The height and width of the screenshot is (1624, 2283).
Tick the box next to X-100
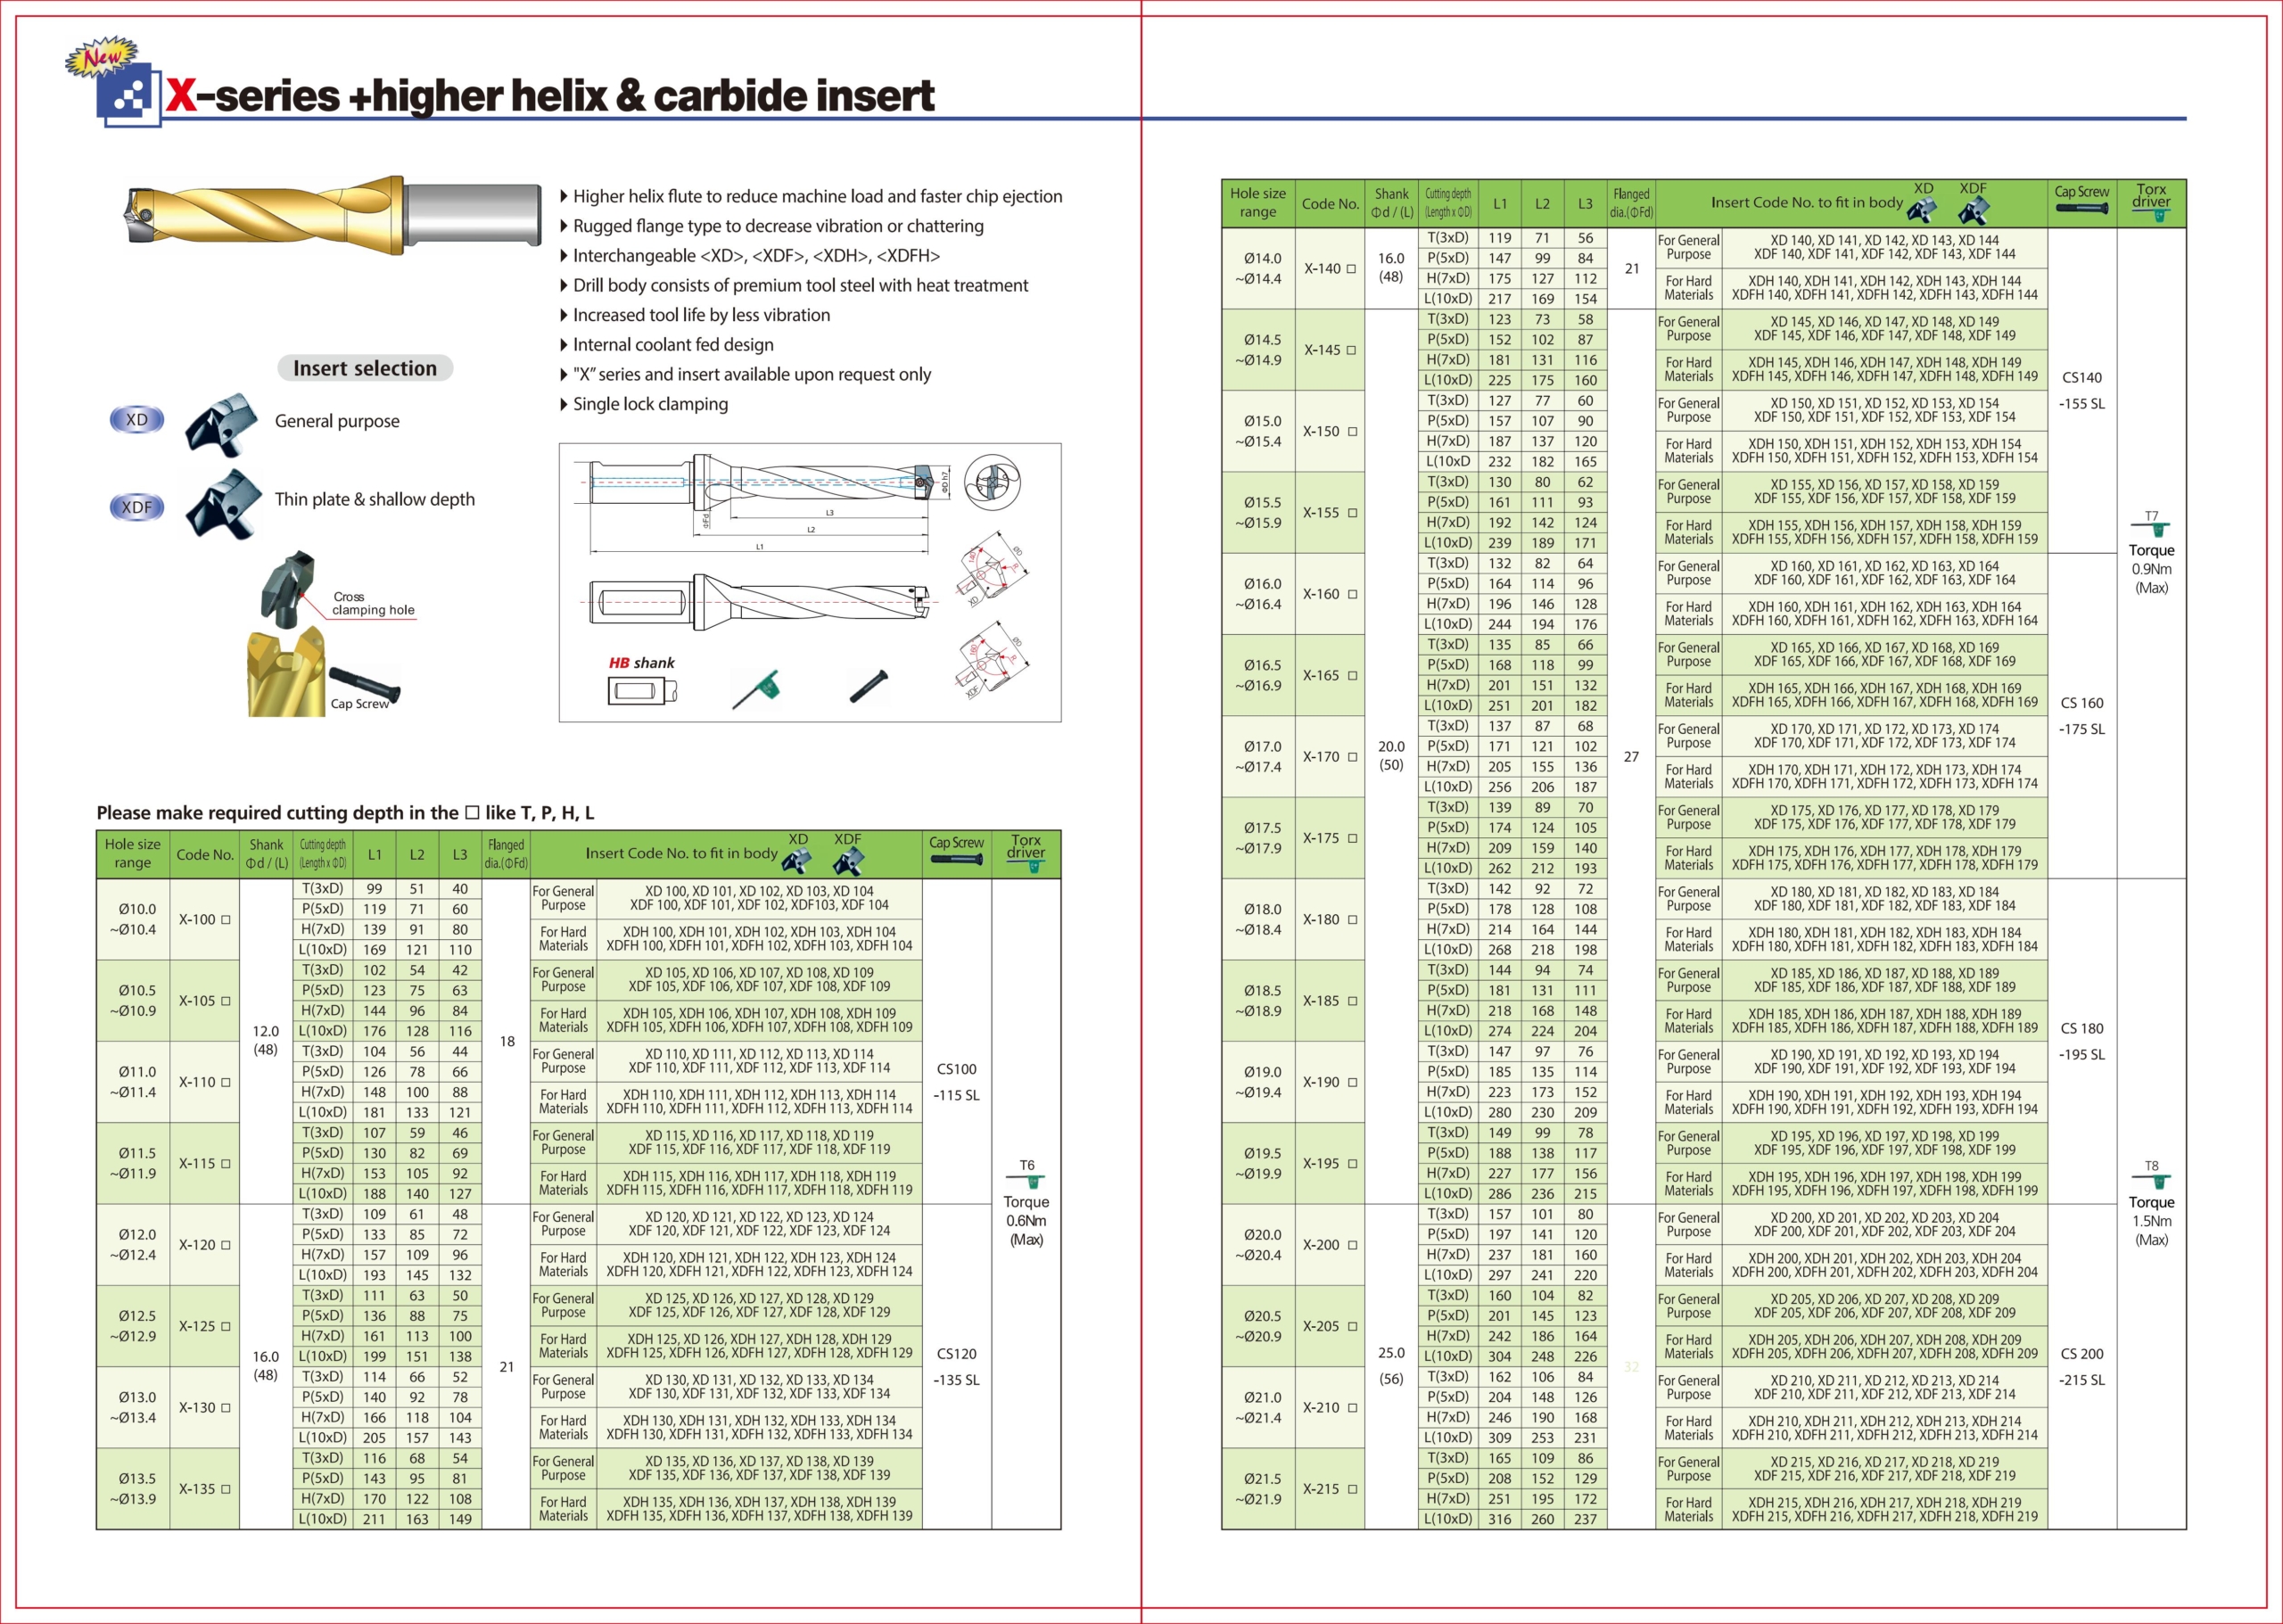[226, 919]
